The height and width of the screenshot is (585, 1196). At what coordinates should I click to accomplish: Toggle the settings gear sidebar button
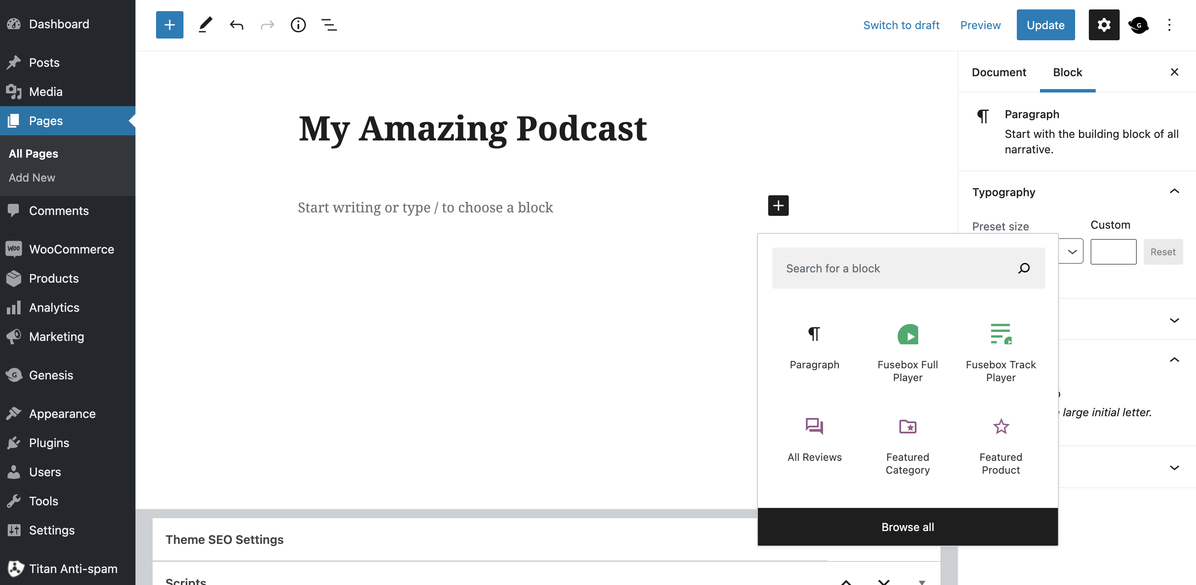pyautogui.click(x=1103, y=24)
